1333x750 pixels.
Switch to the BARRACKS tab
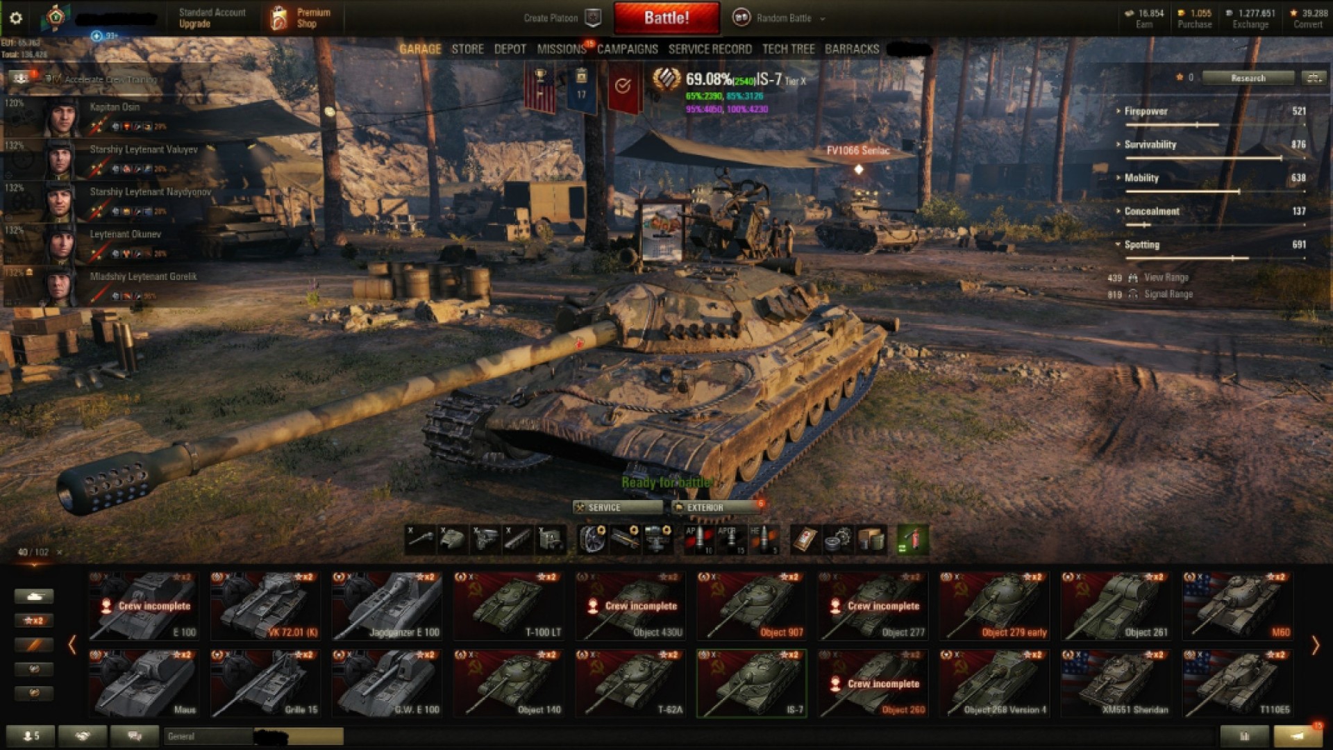click(x=852, y=49)
